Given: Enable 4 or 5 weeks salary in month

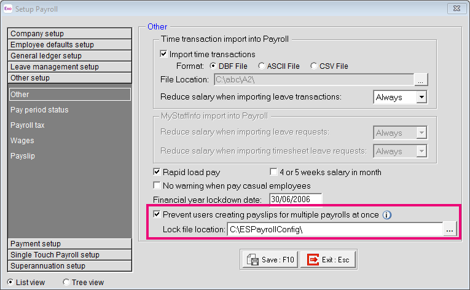Looking at the screenshot, I should pyautogui.click(x=274, y=172).
